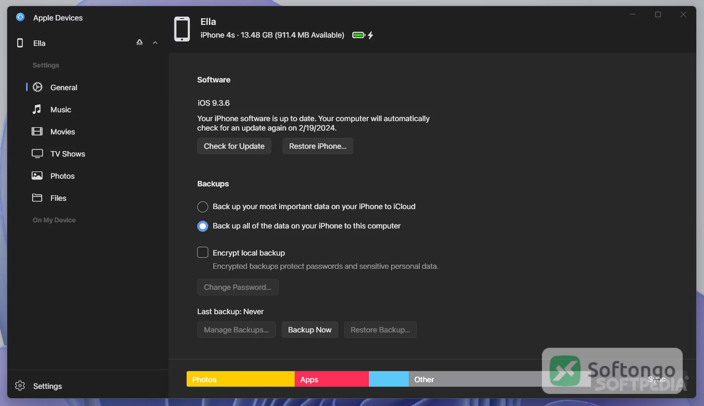
Task: Maximize the Apple Devices window
Action: pyautogui.click(x=658, y=14)
